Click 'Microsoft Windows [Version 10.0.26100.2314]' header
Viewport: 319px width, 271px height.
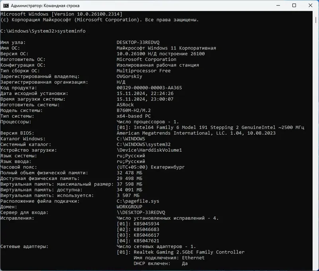point(61,14)
